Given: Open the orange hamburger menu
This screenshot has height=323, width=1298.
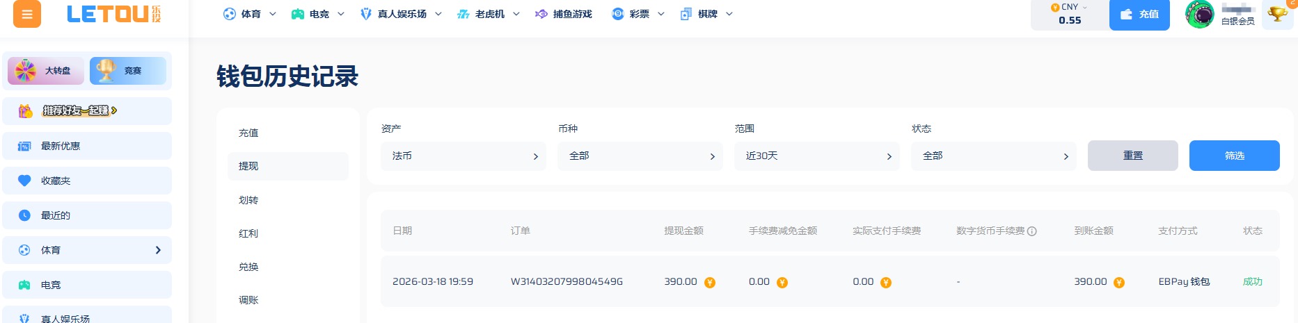Looking at the screenshot, I should point(27,14).
